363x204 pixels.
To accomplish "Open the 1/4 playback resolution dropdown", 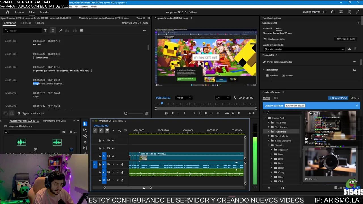I will click(223, 98).
